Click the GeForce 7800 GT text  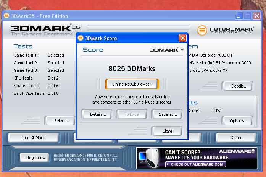tap(210, 55)
